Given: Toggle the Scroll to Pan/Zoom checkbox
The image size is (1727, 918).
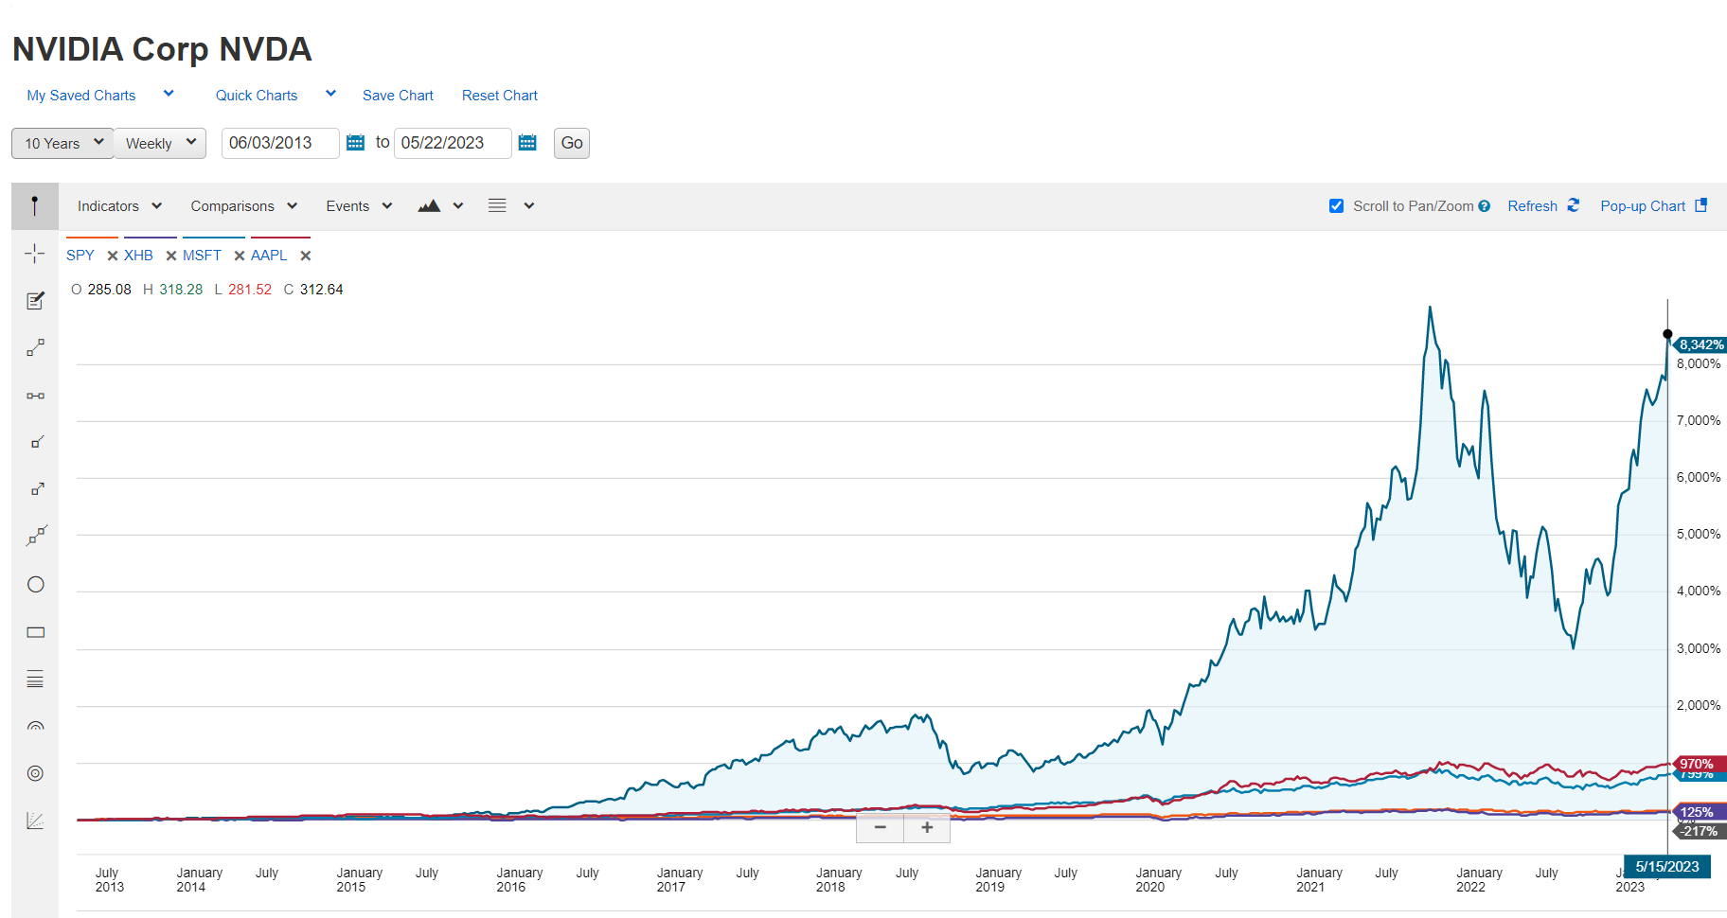Looking at the screenshot, I should [x=1336, y=206].
